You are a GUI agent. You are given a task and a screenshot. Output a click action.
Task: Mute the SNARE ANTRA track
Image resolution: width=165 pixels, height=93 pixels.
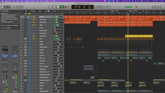click(x=32, y=47)
